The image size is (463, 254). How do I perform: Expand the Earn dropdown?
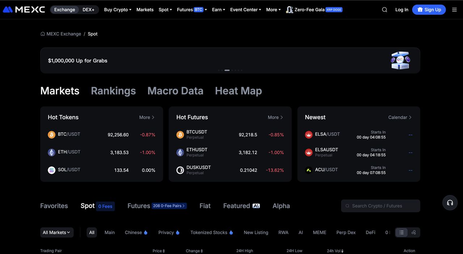pyautogui.click(x=218, y=10)
